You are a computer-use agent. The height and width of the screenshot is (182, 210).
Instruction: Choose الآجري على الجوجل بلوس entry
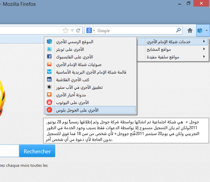click(90, 110)
